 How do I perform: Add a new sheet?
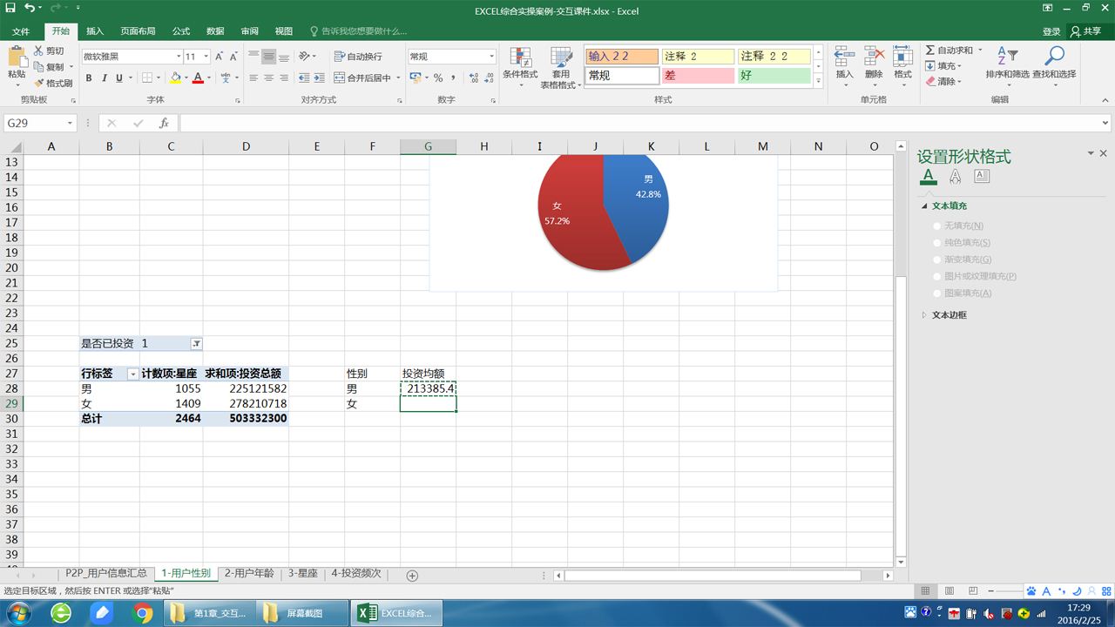412,575
